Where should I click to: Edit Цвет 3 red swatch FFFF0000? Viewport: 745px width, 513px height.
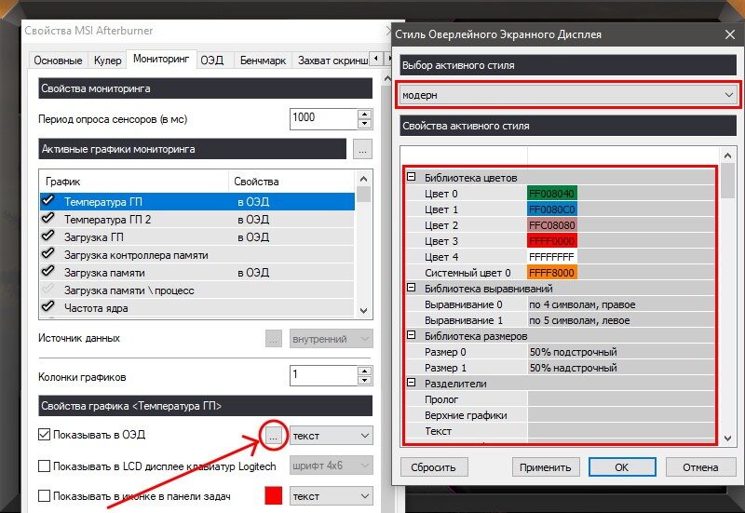pyautogui.click(x=552, y=241)
